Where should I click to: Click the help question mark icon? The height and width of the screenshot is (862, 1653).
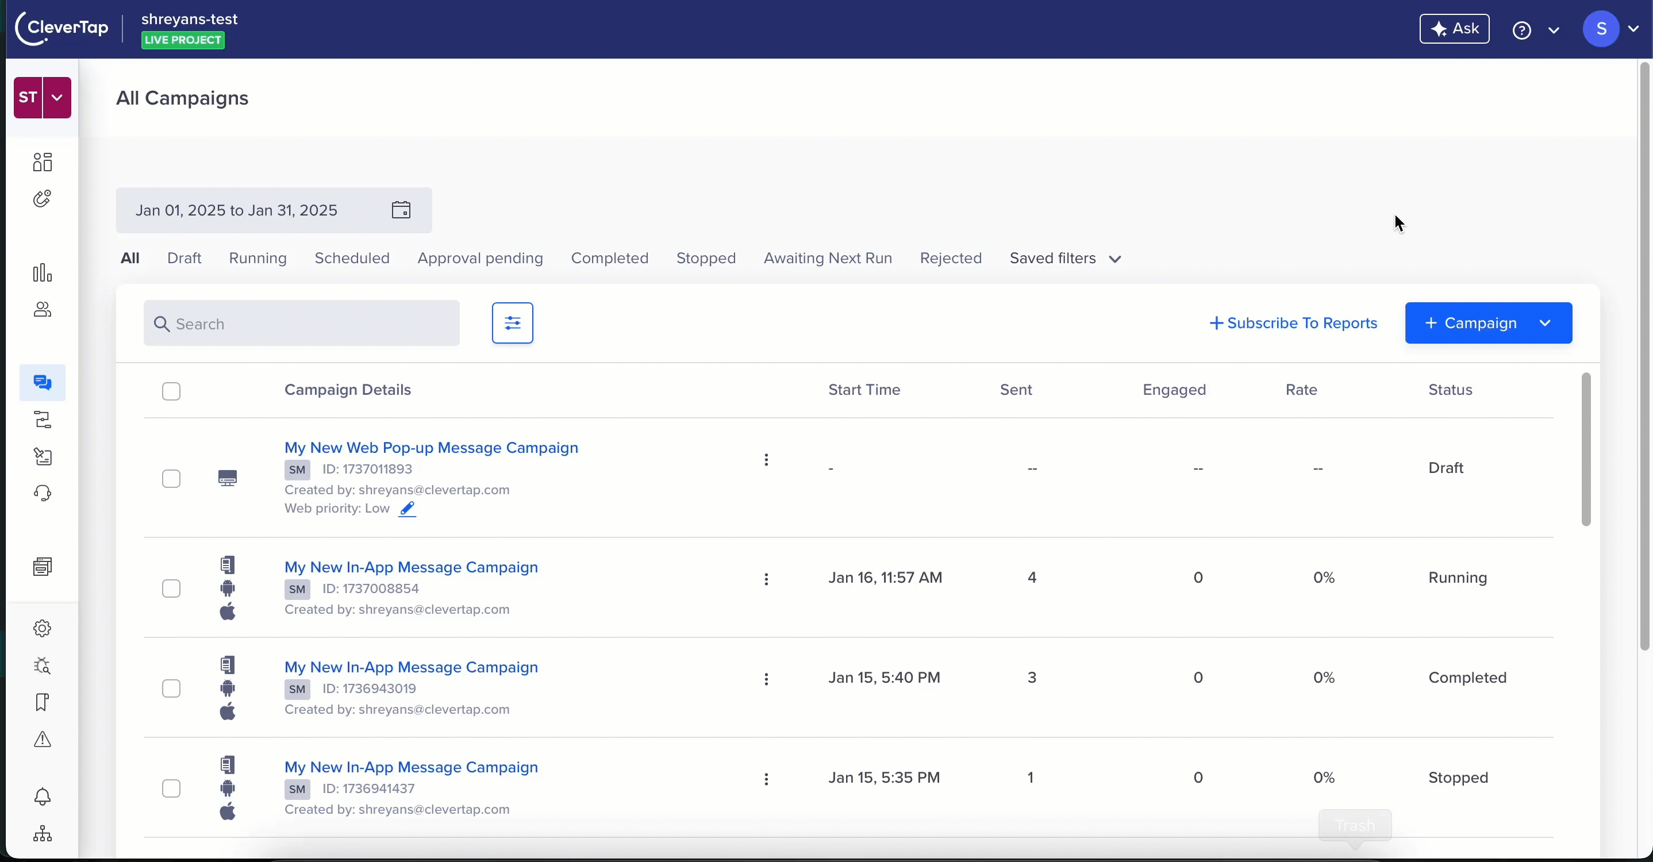[x=1521, y=30]
